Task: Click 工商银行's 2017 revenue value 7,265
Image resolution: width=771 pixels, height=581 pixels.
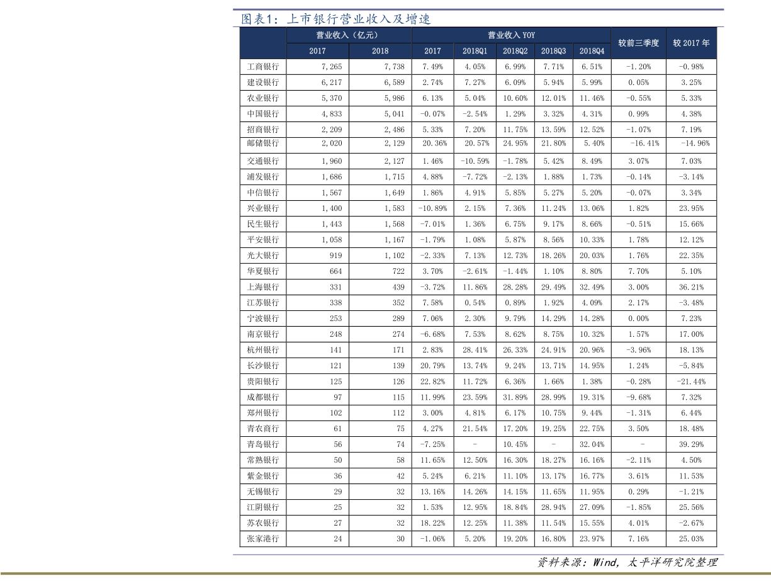Action: [331, 67]
